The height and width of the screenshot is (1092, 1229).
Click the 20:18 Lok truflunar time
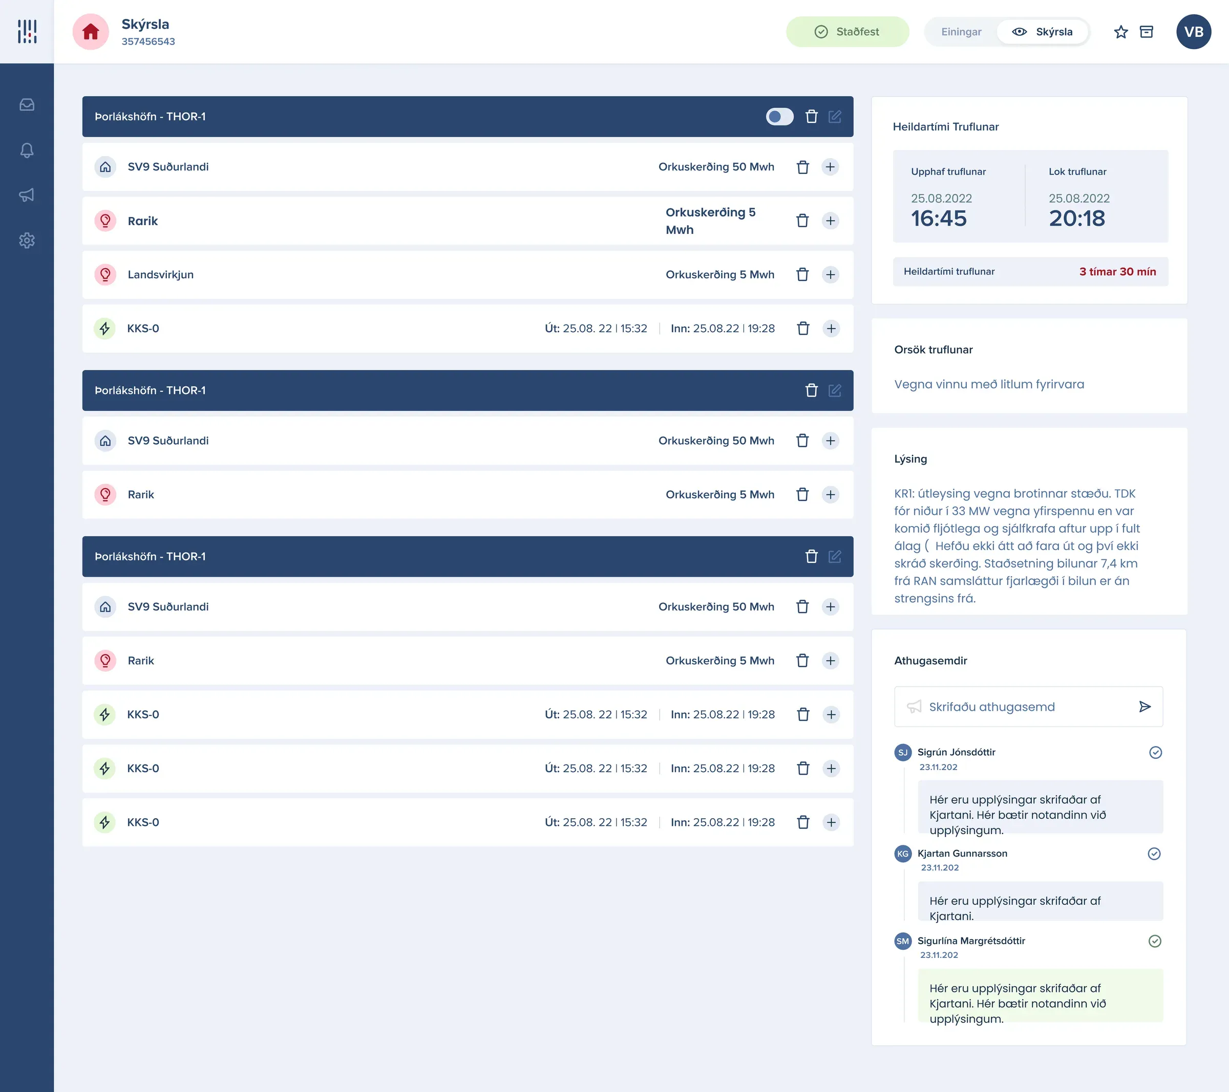(x=1077, y=219)
